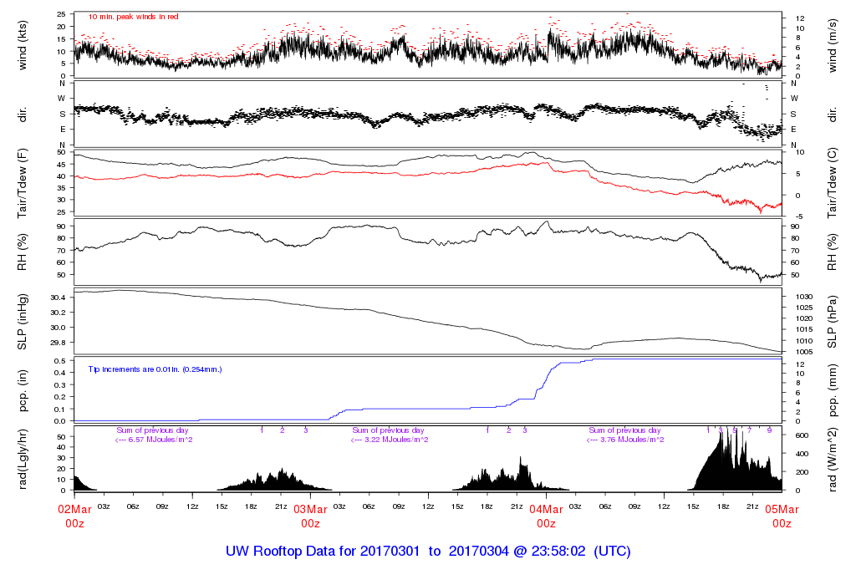The width and height of the screenshot is (856, 585).
Task: Click the 'pcp. (mm)' axis label
Action: (x=832, y=390)
